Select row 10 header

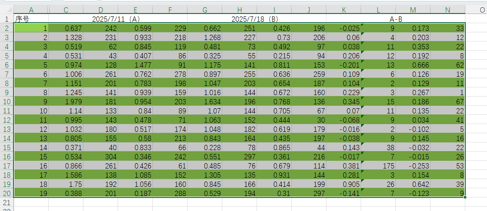pyautogui.click(x=7, y=102)
